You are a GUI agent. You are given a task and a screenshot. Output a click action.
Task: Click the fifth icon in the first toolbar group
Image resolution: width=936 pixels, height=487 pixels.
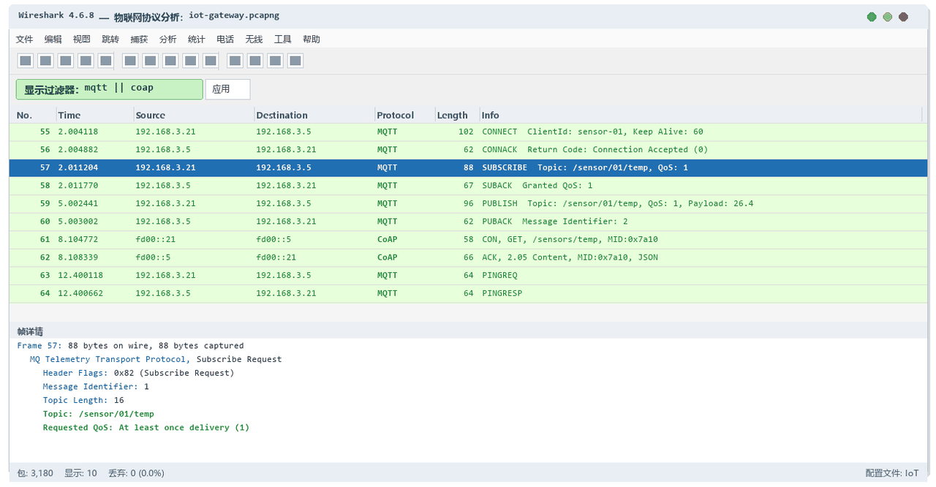[x=106, y=61]
